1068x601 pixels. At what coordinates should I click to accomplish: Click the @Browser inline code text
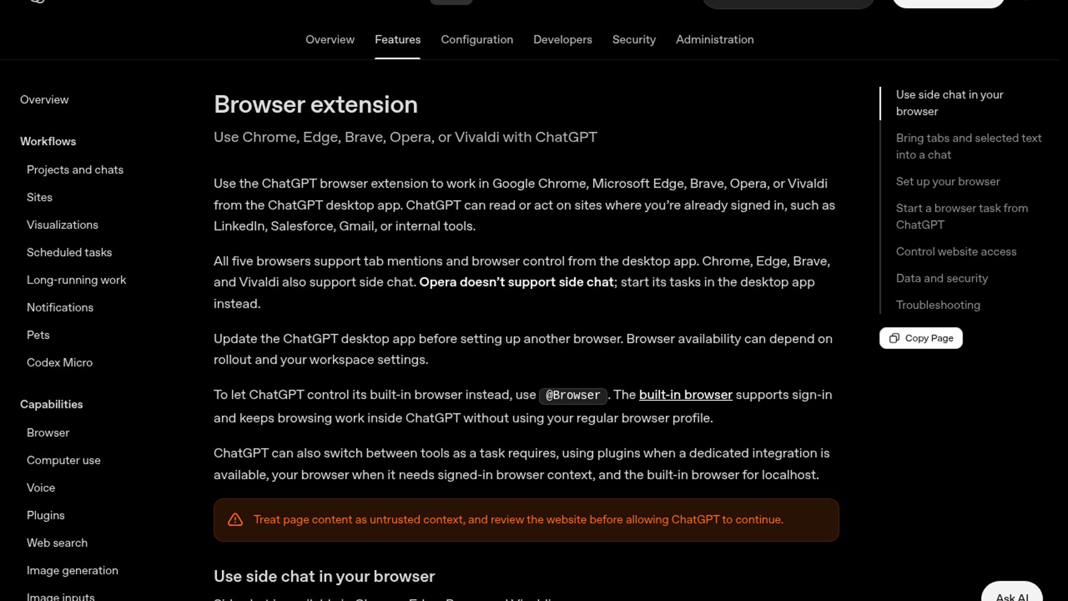pyautogui.click(x=573, y=396)
